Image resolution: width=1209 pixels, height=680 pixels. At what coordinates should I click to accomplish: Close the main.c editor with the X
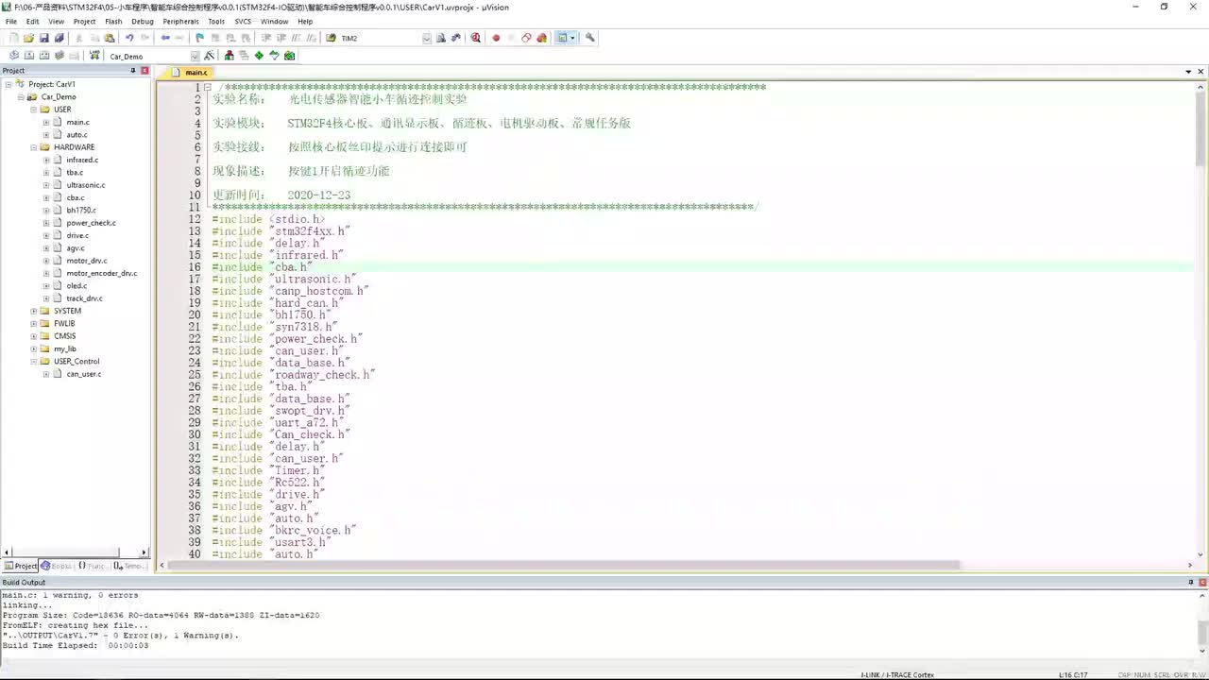click(x=1200, y=72)
